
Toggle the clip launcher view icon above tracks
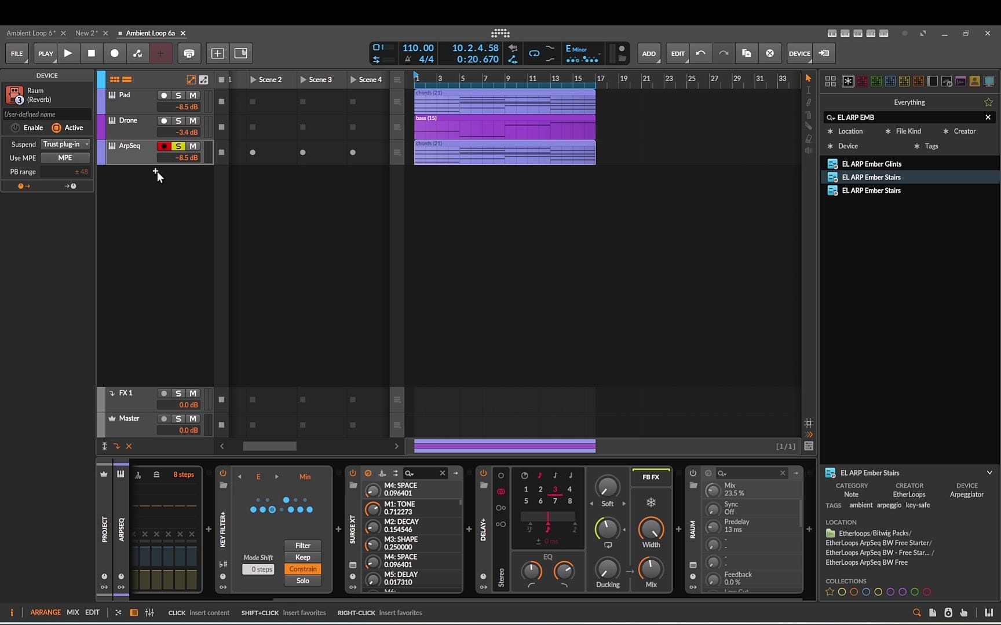point(114,80)
